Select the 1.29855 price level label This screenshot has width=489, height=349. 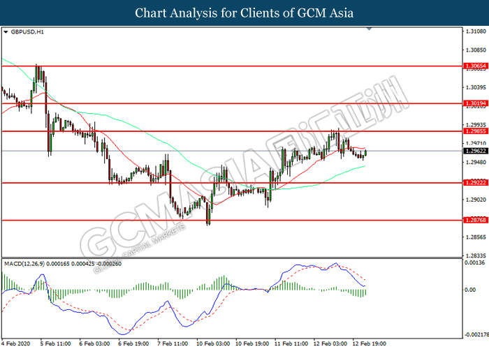point(476,131)
